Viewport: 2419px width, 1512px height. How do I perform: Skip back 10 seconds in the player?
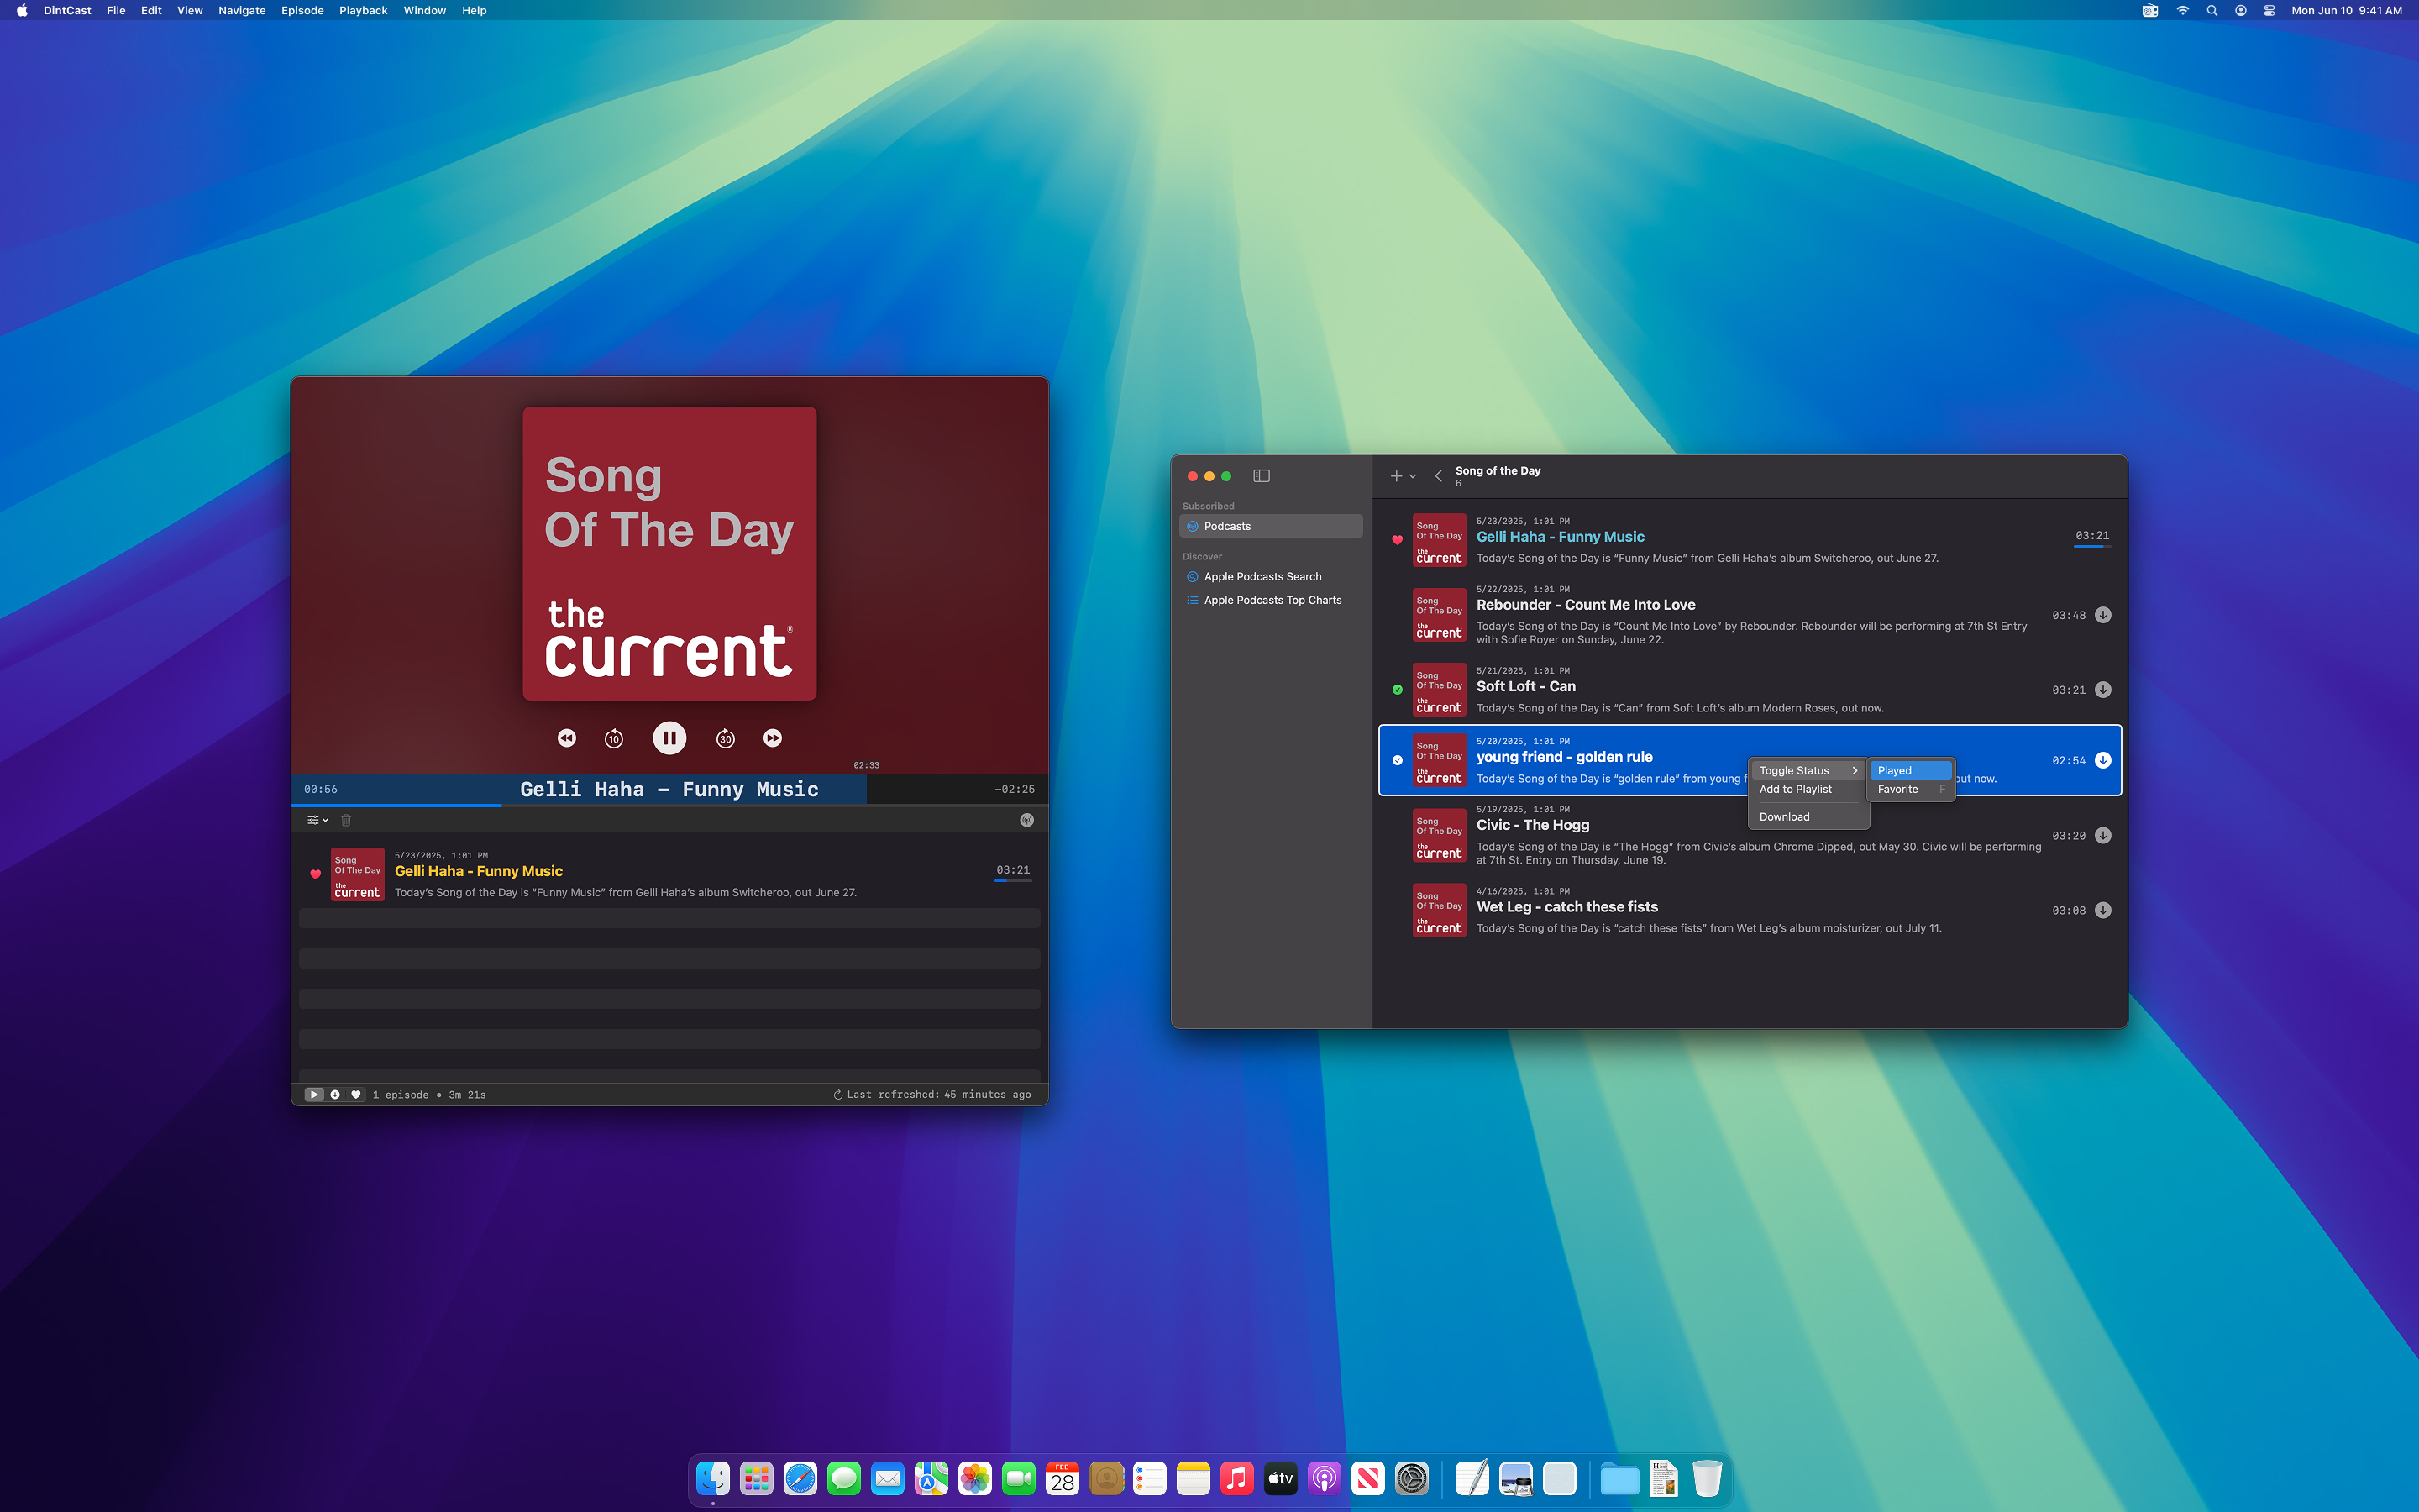(614, 738)
